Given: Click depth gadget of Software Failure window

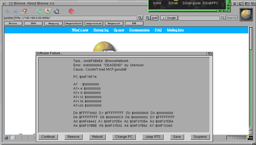Looking at the screenshot, I should tap(210, 54).
